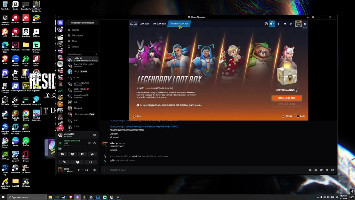This screenshot has width=355, height=200.
Task: Open the Google Chrome desktop icon
Action: (x=26, y=114)
